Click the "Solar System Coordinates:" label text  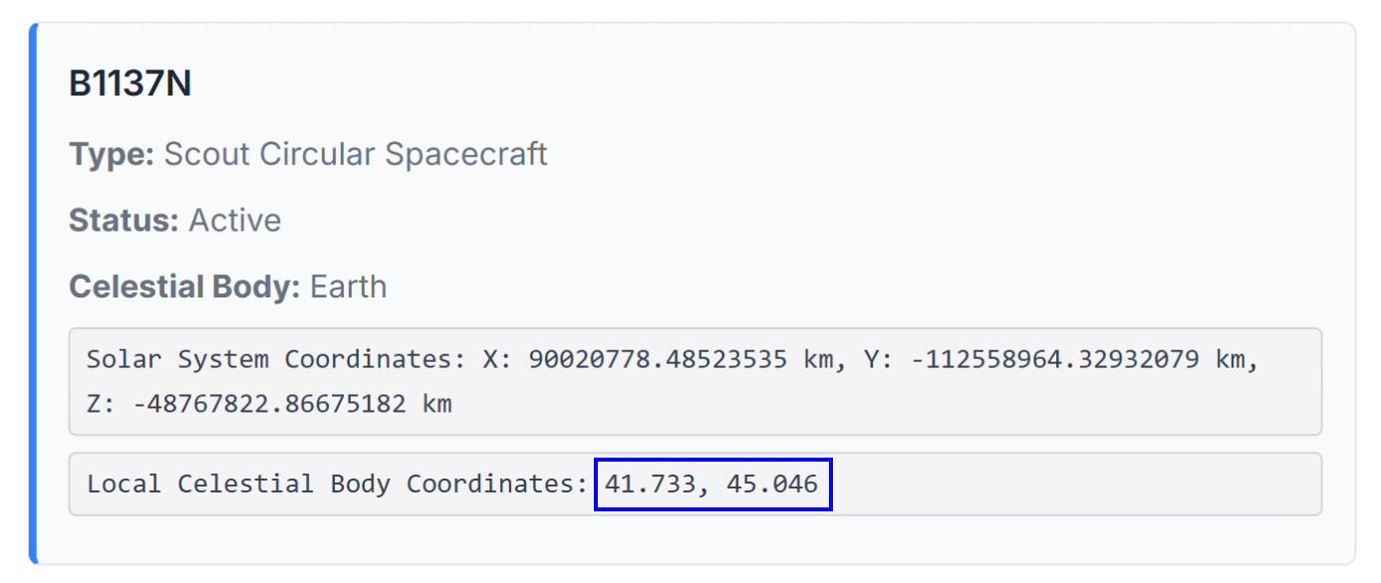(x=276, y=359)
